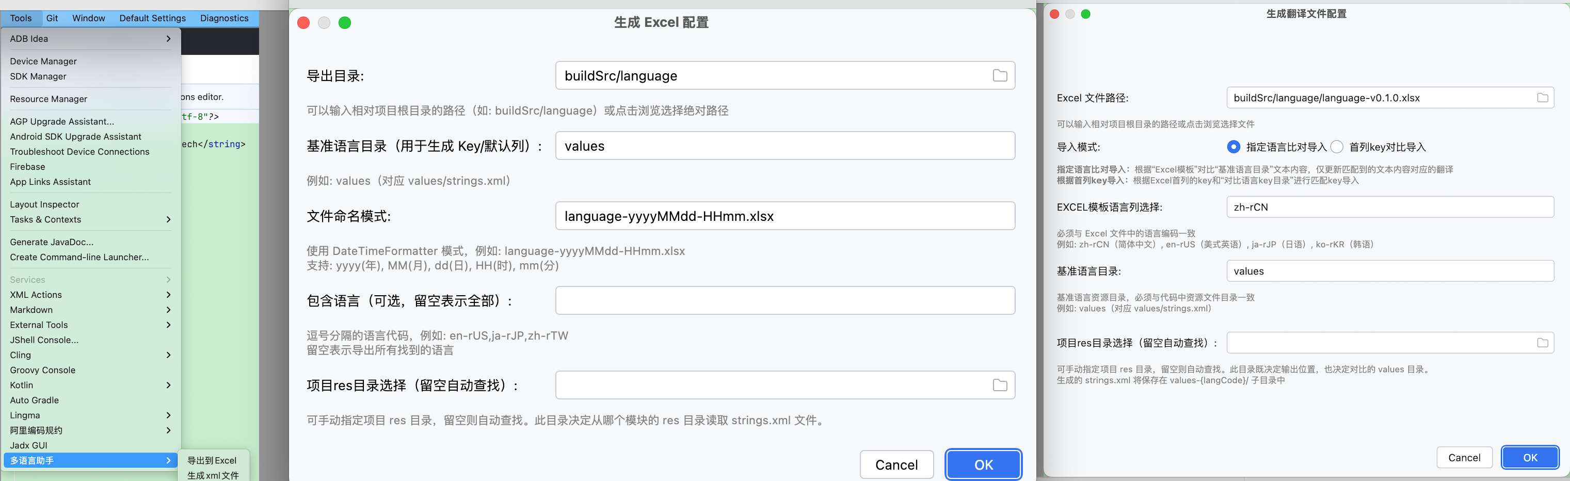Viewport: 1570px width, 481px height.
Task: Select 生成xml文件 menu option
Action: [x=212, y=475]
